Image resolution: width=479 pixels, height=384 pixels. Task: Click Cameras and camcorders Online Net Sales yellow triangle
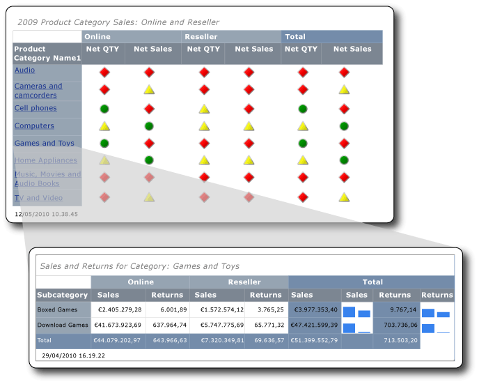(x=149, y=90)
